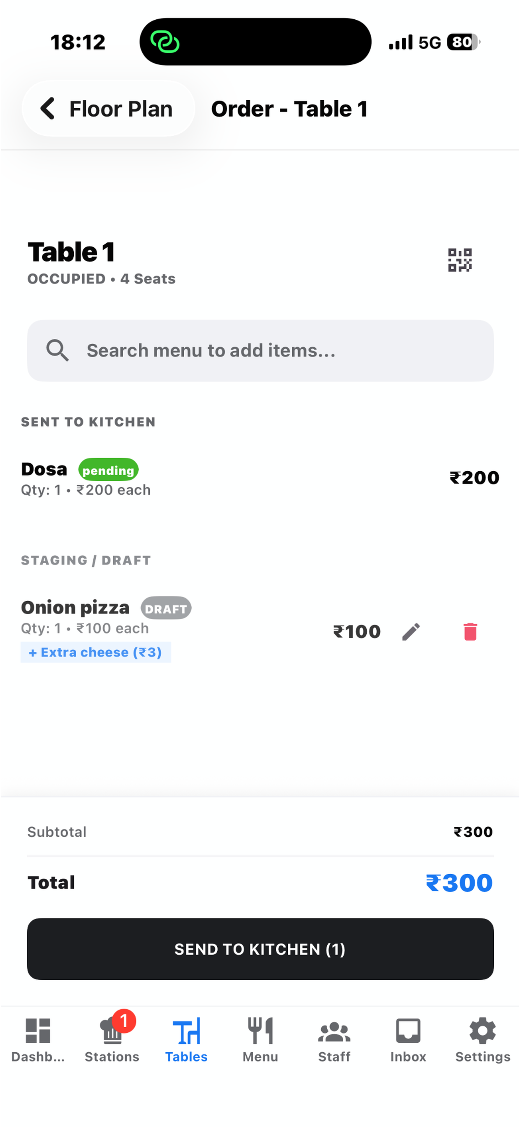
Task: Tap the back chevron arrow
Action: coord(47,109)
